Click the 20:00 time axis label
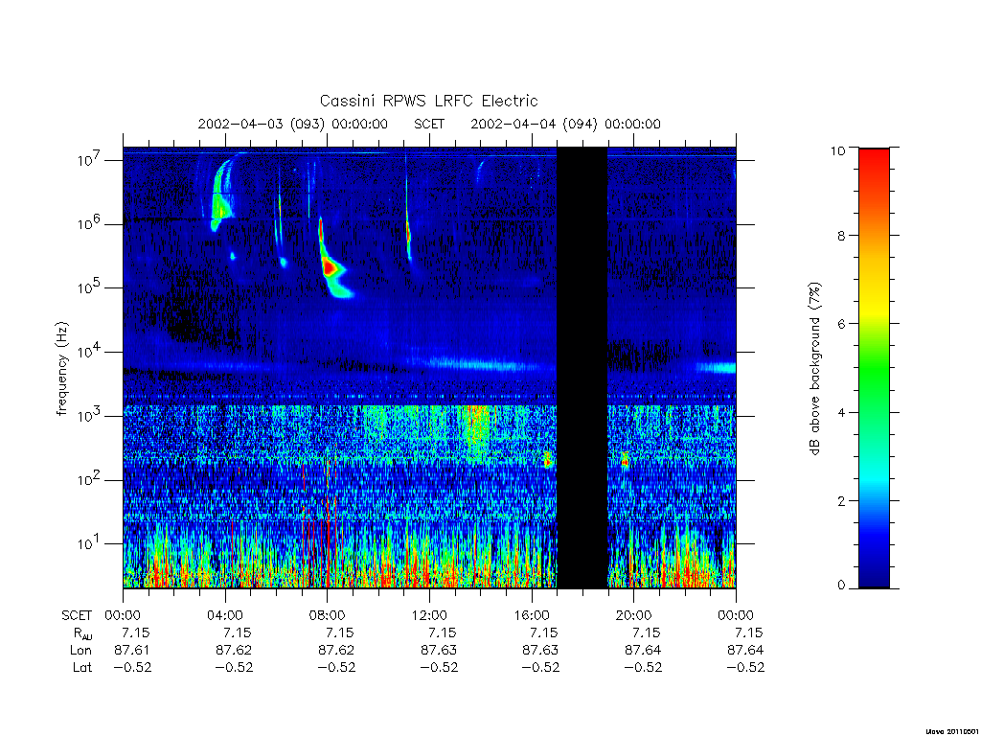 coord(634,615)
